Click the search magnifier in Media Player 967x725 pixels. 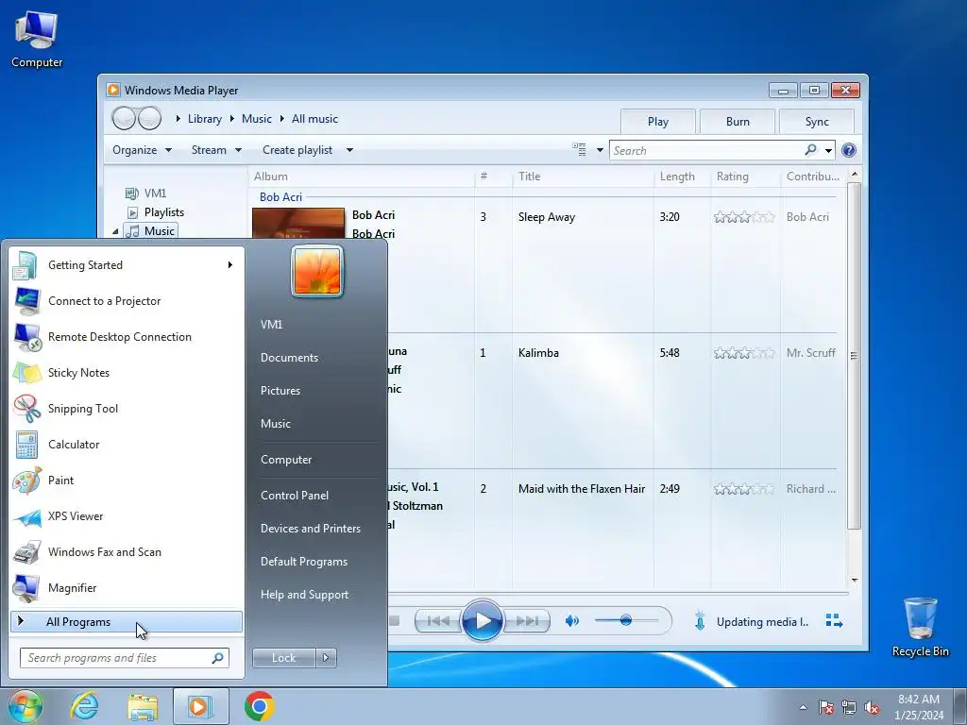tap(810, 150)
